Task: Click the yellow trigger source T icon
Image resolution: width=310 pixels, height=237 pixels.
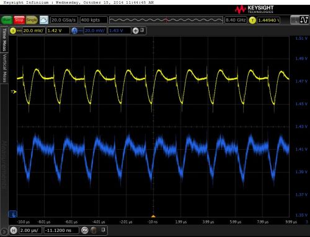Action: 252,20
